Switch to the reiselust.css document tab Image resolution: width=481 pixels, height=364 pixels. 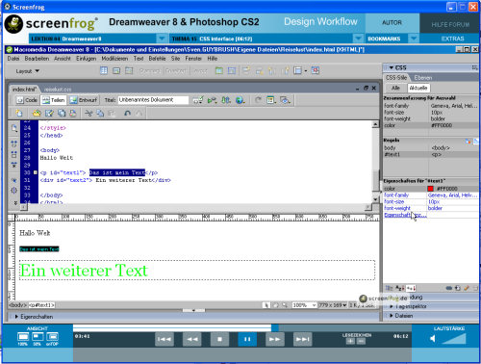point(58,90)
